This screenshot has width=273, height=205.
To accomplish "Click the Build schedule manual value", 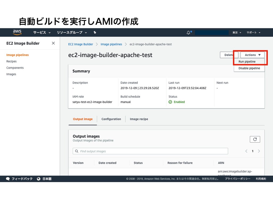I will [126, 102].
